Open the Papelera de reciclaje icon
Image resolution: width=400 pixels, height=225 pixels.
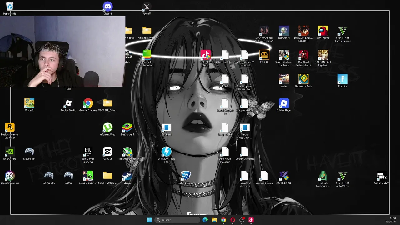[x=10, y=9]
